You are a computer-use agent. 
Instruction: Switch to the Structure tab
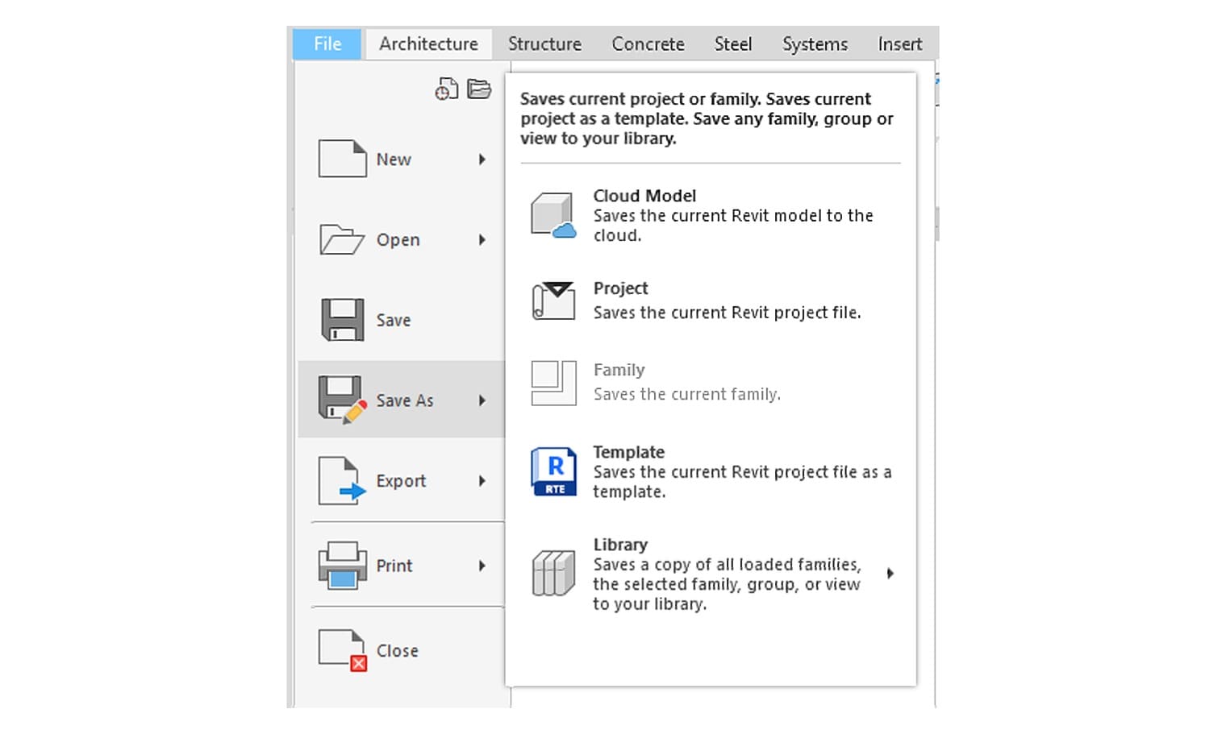click(544, 44)
